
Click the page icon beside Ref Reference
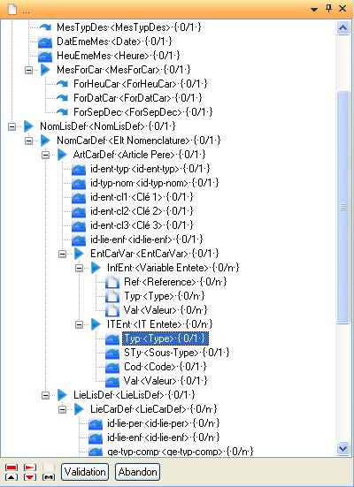click(112, 282)
